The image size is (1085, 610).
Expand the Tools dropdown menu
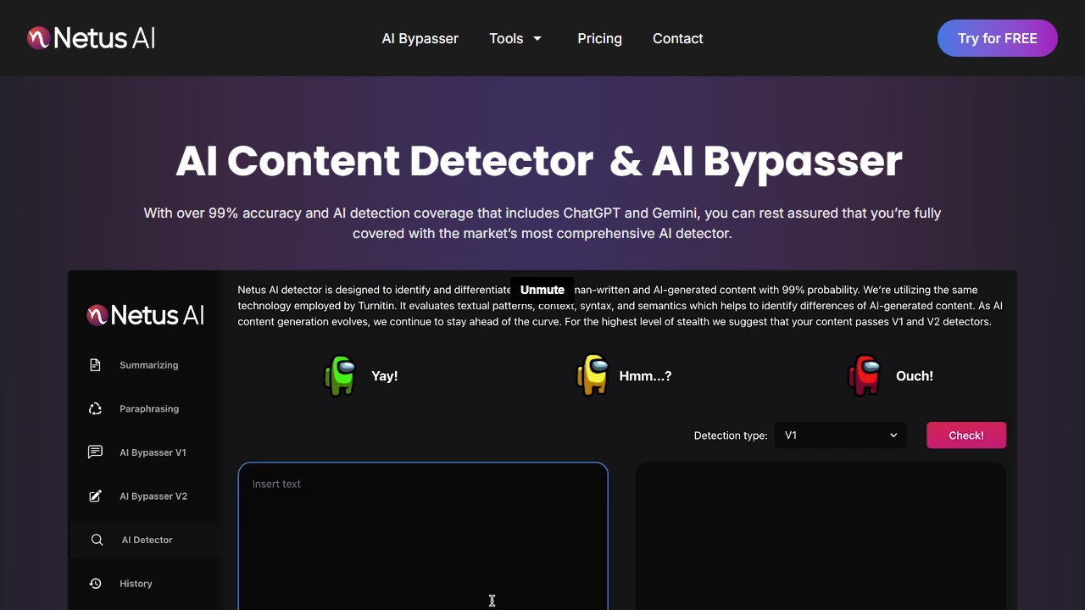coord(515,38)
